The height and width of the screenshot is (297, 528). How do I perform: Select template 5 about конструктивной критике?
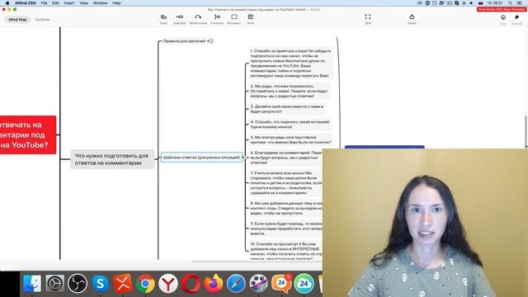290,139
